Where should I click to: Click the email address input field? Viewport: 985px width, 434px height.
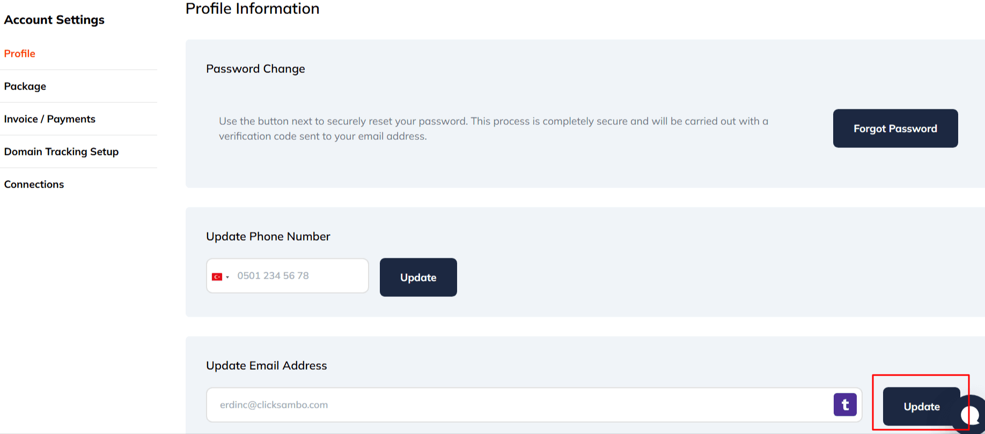483,405
